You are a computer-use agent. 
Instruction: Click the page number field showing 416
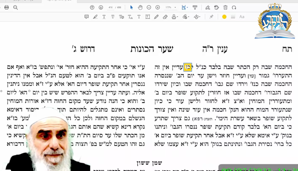111,7
